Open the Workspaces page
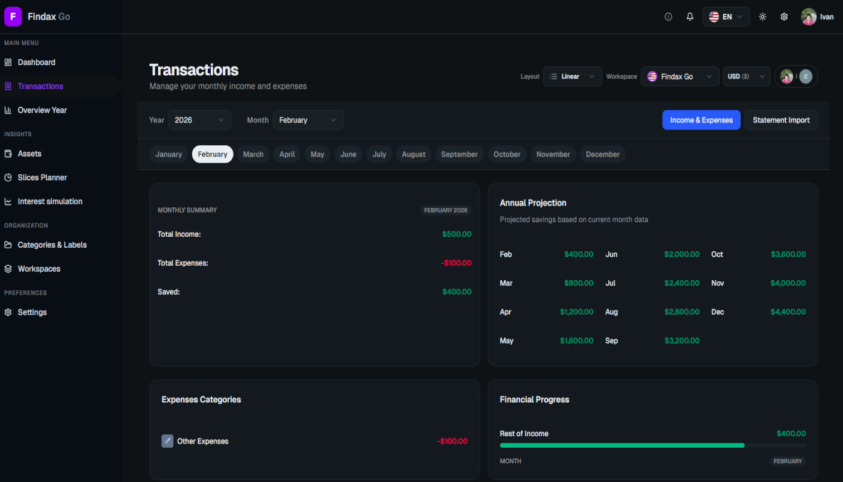The image size is (843, 482). click(x=39, y=269)
